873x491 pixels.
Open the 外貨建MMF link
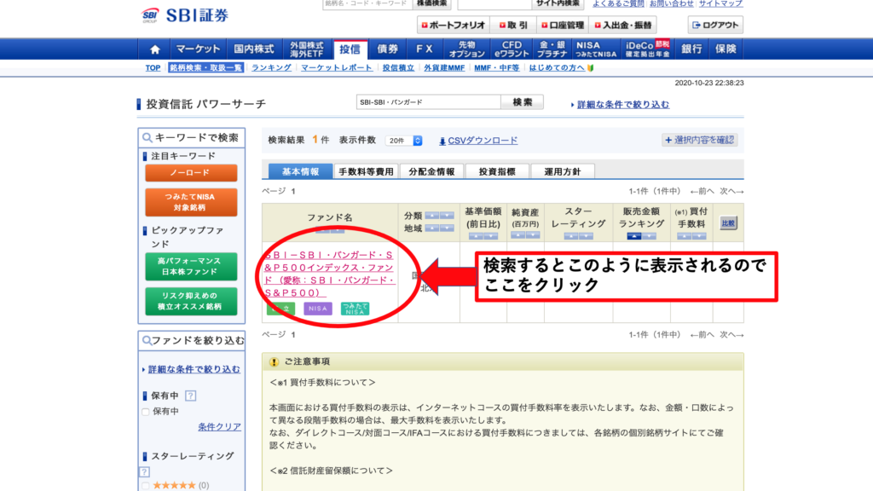pos(444,68)
